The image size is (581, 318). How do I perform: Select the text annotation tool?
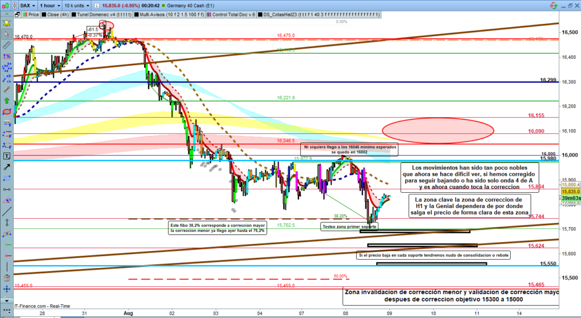tap(6, 155)
